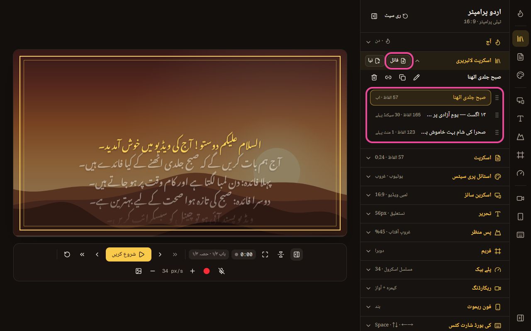This screenshot has height=331, width=531.
Task: Open the playback gauge icon in the sidebar rail
Action: pos(520,173)
